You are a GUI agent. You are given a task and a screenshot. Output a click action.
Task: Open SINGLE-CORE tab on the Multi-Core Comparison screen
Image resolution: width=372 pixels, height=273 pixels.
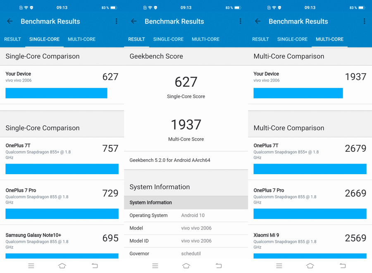[292, 39]
